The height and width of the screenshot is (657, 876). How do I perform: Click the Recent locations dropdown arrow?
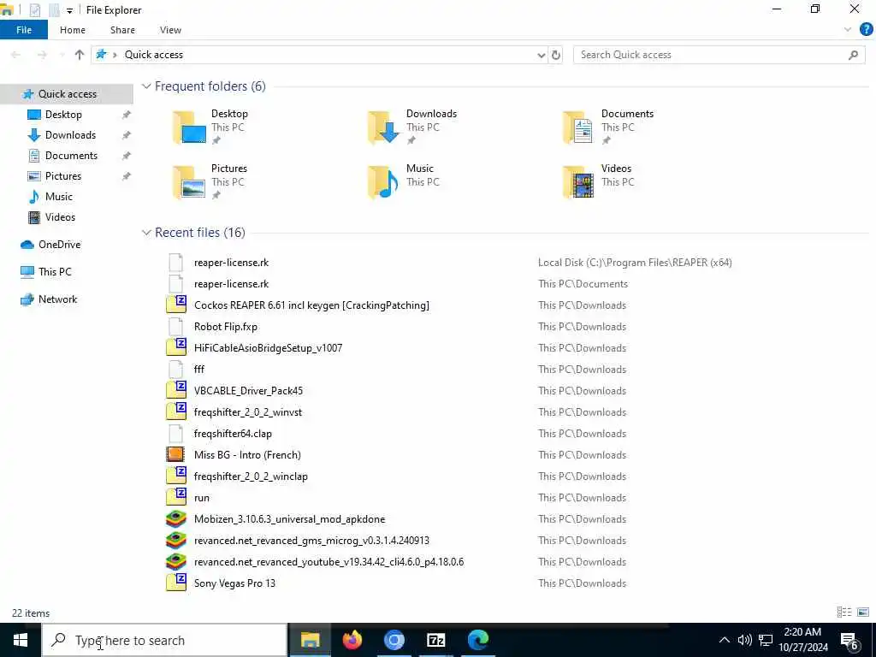coord(62,55)
